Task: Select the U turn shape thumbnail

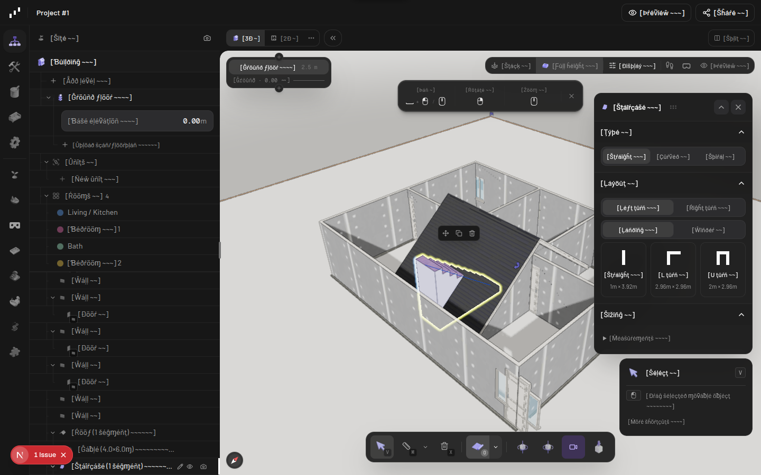Action: [723, 270]
